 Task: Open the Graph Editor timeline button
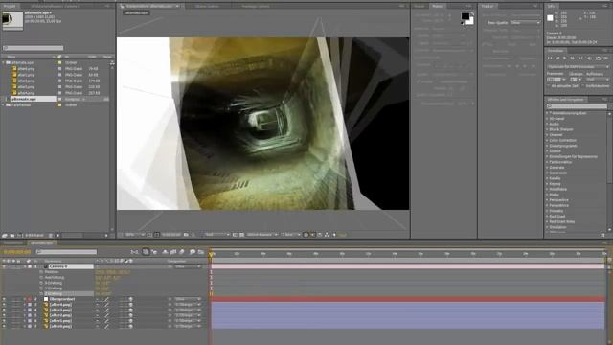(201, 252)
